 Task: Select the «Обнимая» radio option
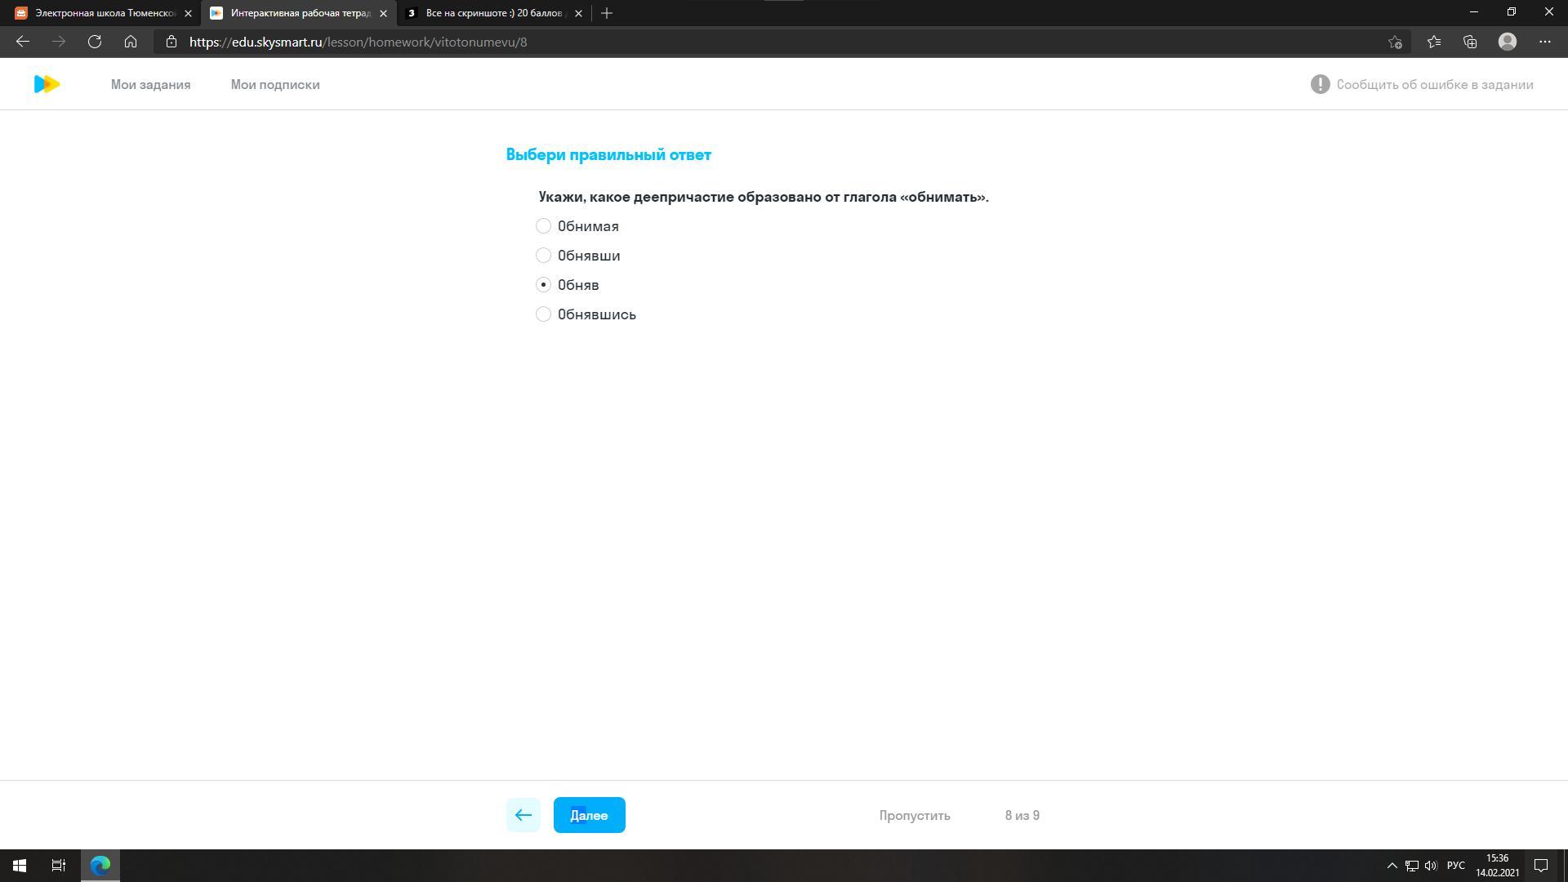point(544,226)
